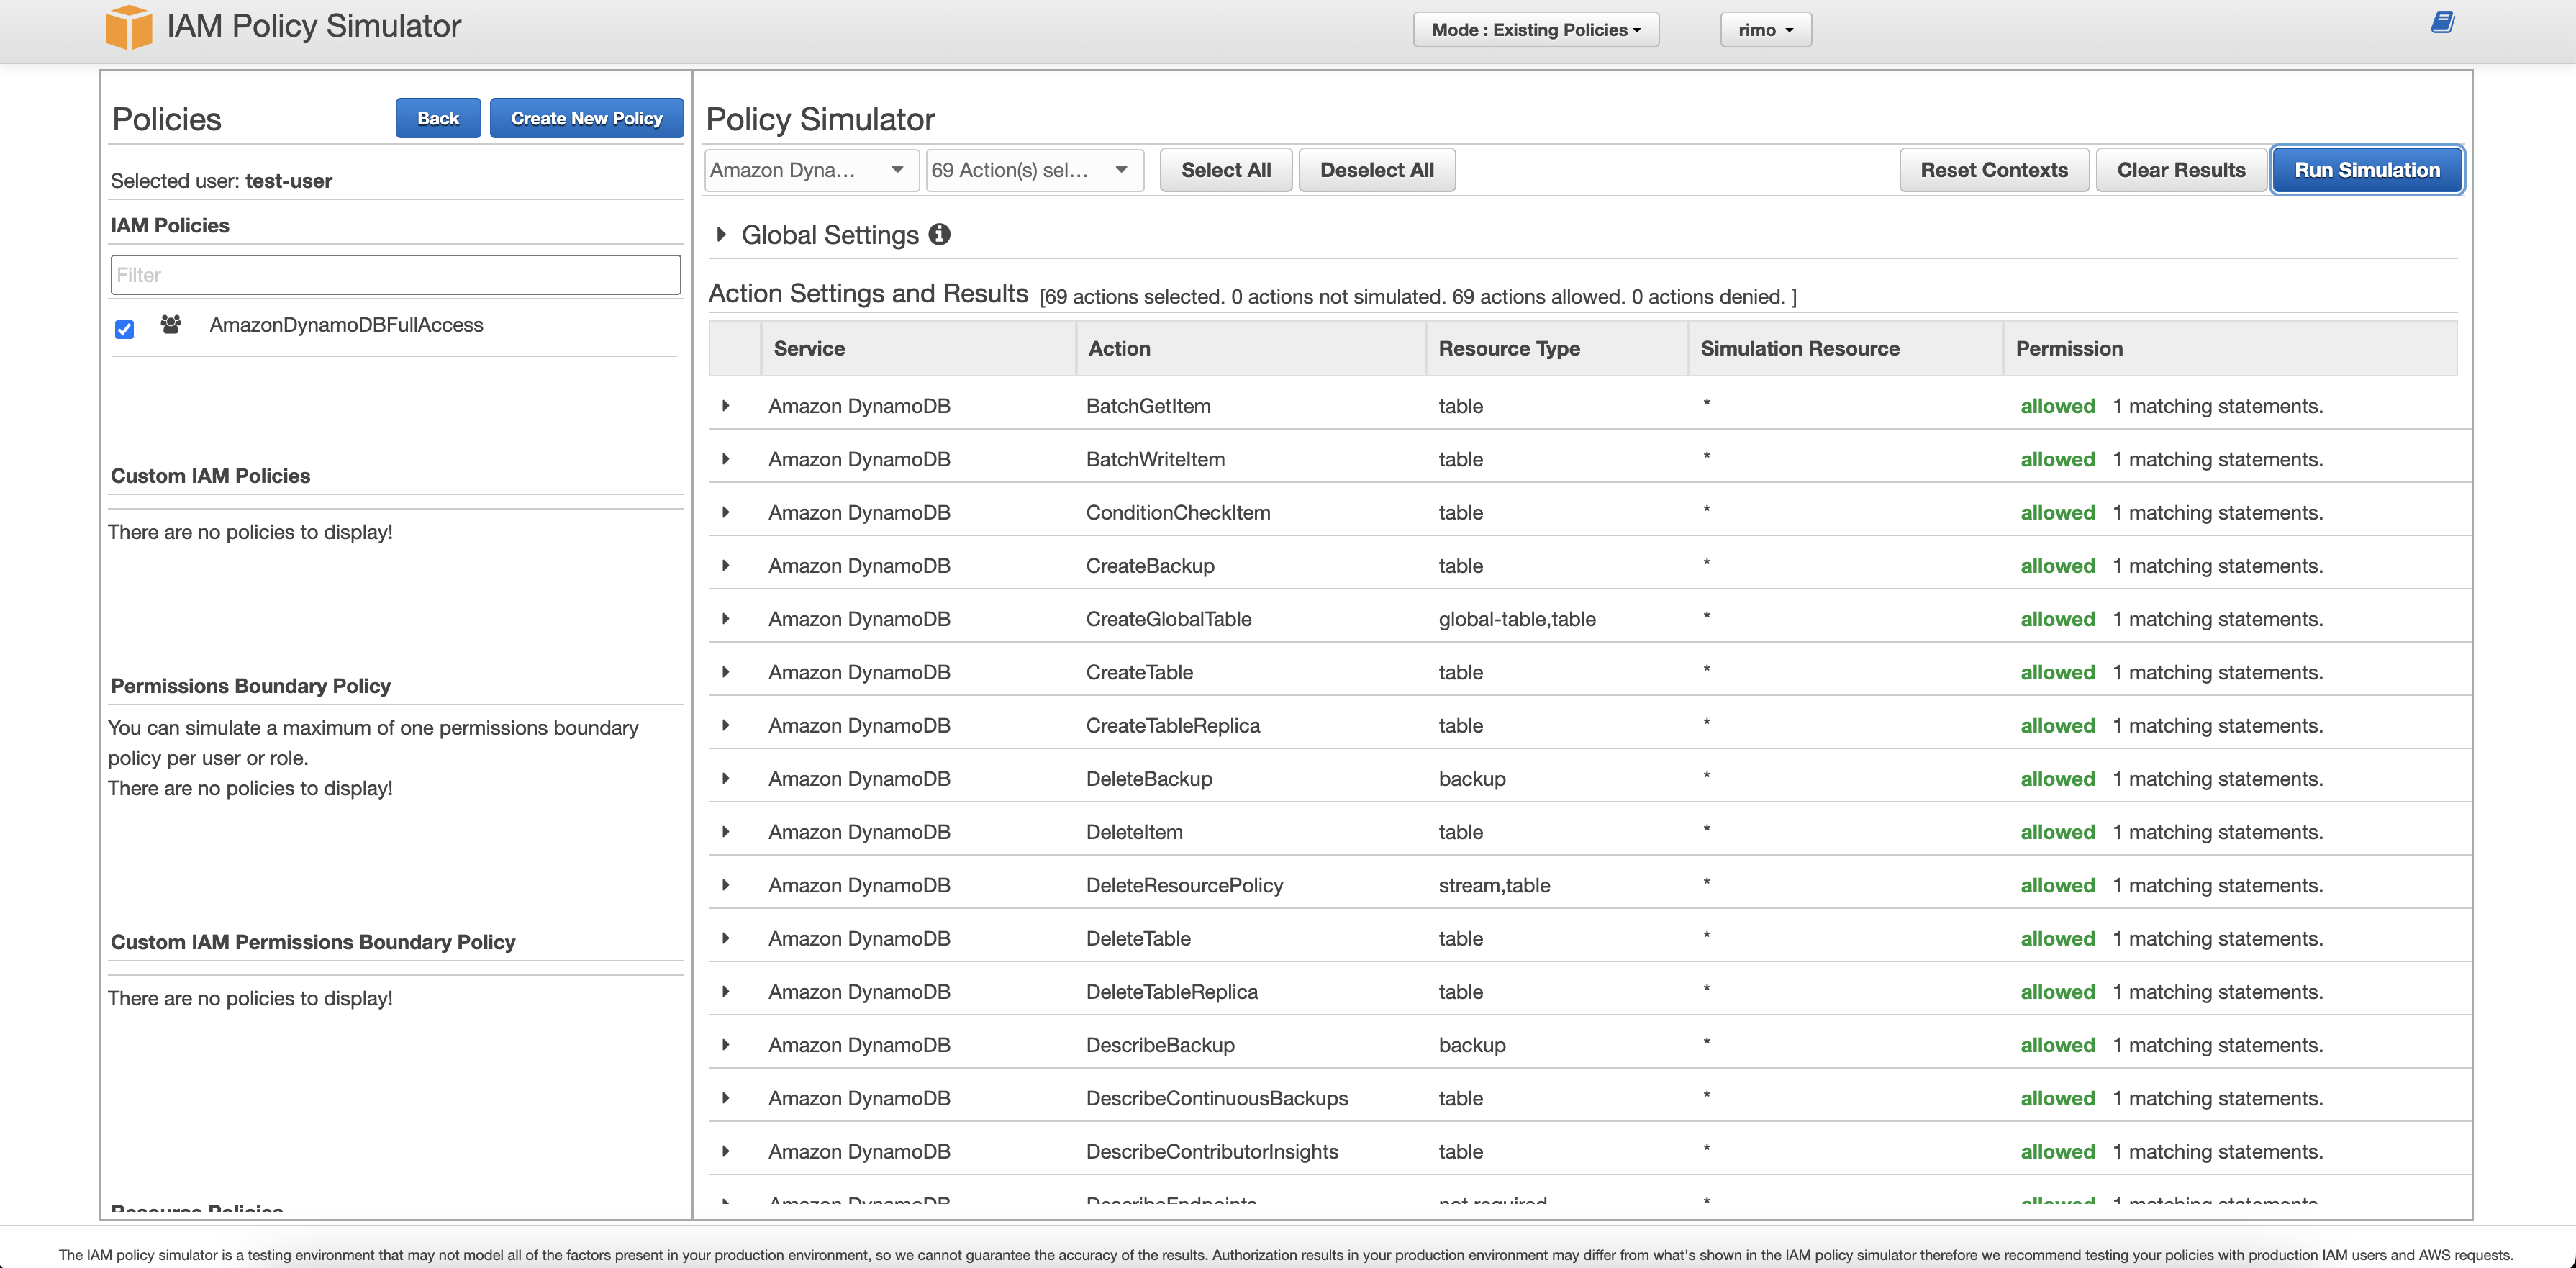Click the group icon beside AmazonDynamoDBFullAccess

171,325
